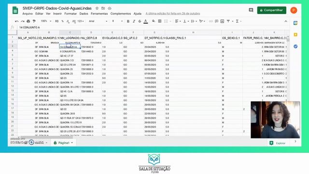
Task: Open the Complementos menu
Action: [x=121, y=14]
